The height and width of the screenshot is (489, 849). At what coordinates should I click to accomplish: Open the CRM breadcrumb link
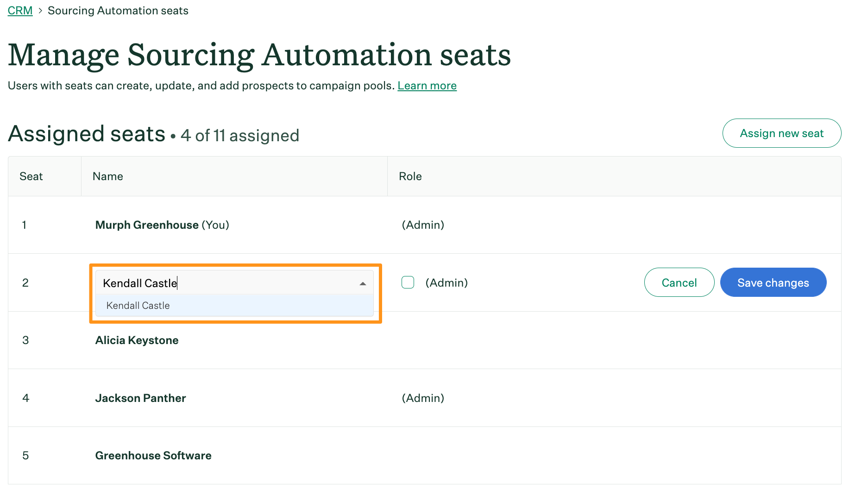tap(20, 10)
